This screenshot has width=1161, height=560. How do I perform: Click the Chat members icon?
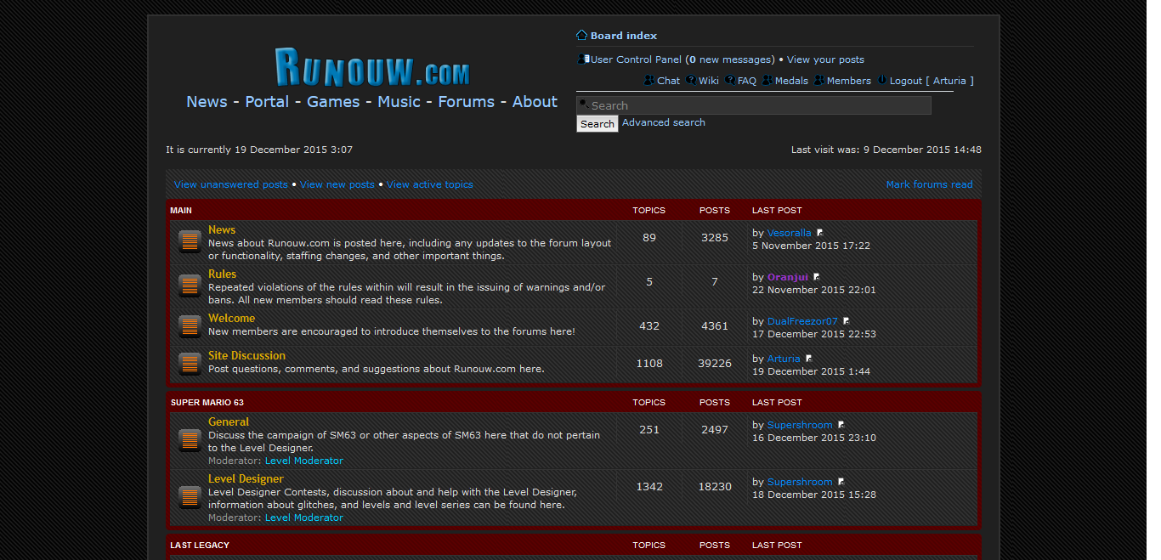tap(650, 80)
